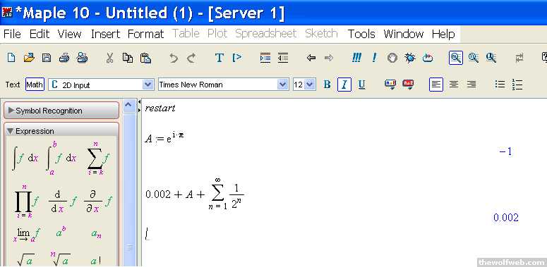547x267 pixels.
Task: Execute entire worksheet with triple exclamation icon
Action: pyautogui.click(x=356, y=58)
